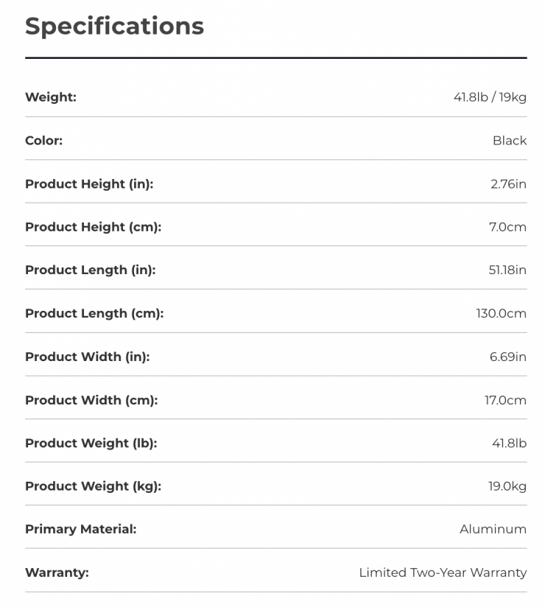Click the "Product Height (cm):" label
The height and width of the screenshot is (613, 545).
93,227
